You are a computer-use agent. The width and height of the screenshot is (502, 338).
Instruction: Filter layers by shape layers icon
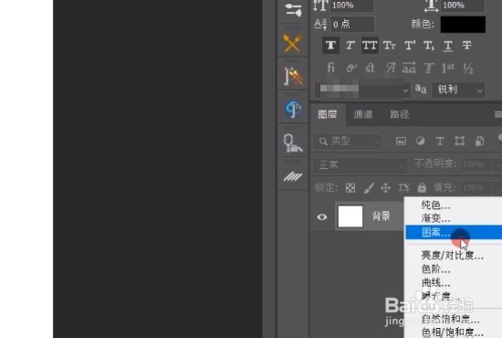pyautogui.click(x=460, y=141)
